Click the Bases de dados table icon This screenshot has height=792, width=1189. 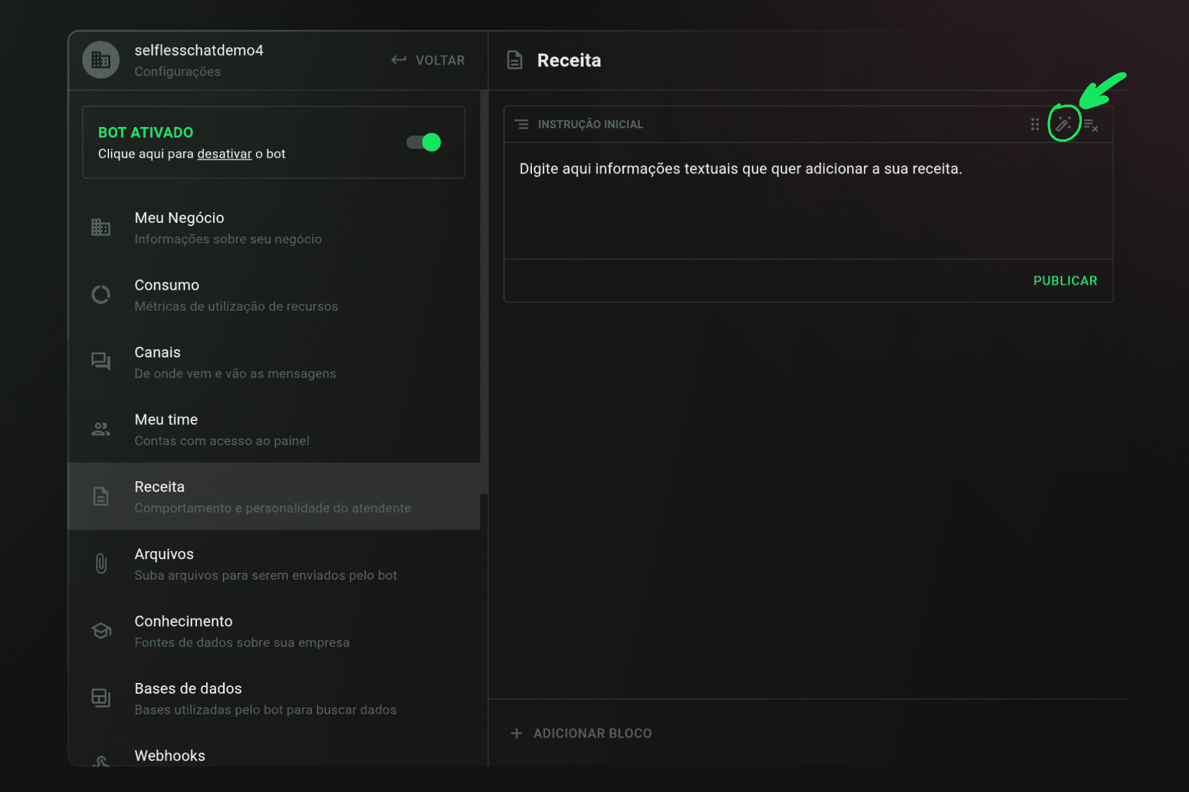click(101, 698)
